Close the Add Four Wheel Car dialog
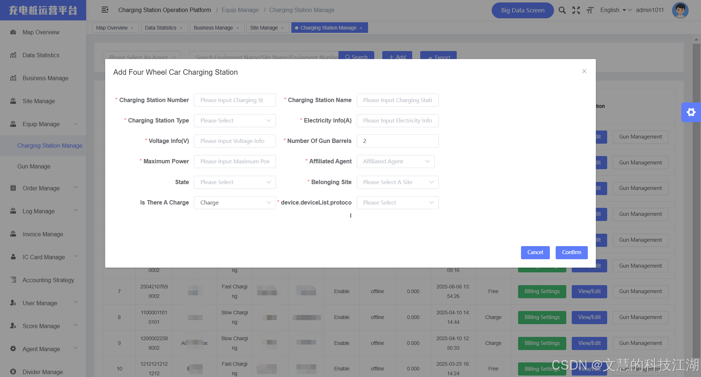This screenshot has width=701, height=377. [x=584, y=71]
